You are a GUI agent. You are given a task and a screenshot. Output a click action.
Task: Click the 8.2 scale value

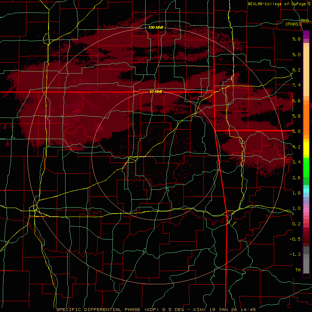(296, 70)
